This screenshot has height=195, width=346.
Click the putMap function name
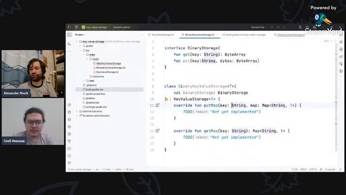(211, 106)
